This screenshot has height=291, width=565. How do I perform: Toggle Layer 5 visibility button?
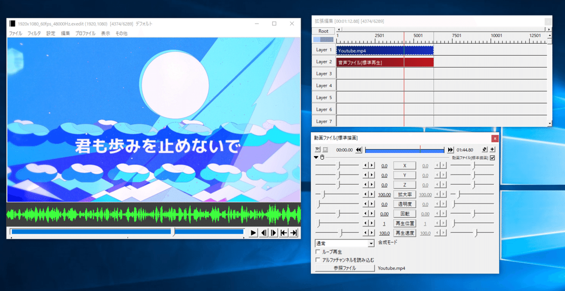[x=323, y=97]
